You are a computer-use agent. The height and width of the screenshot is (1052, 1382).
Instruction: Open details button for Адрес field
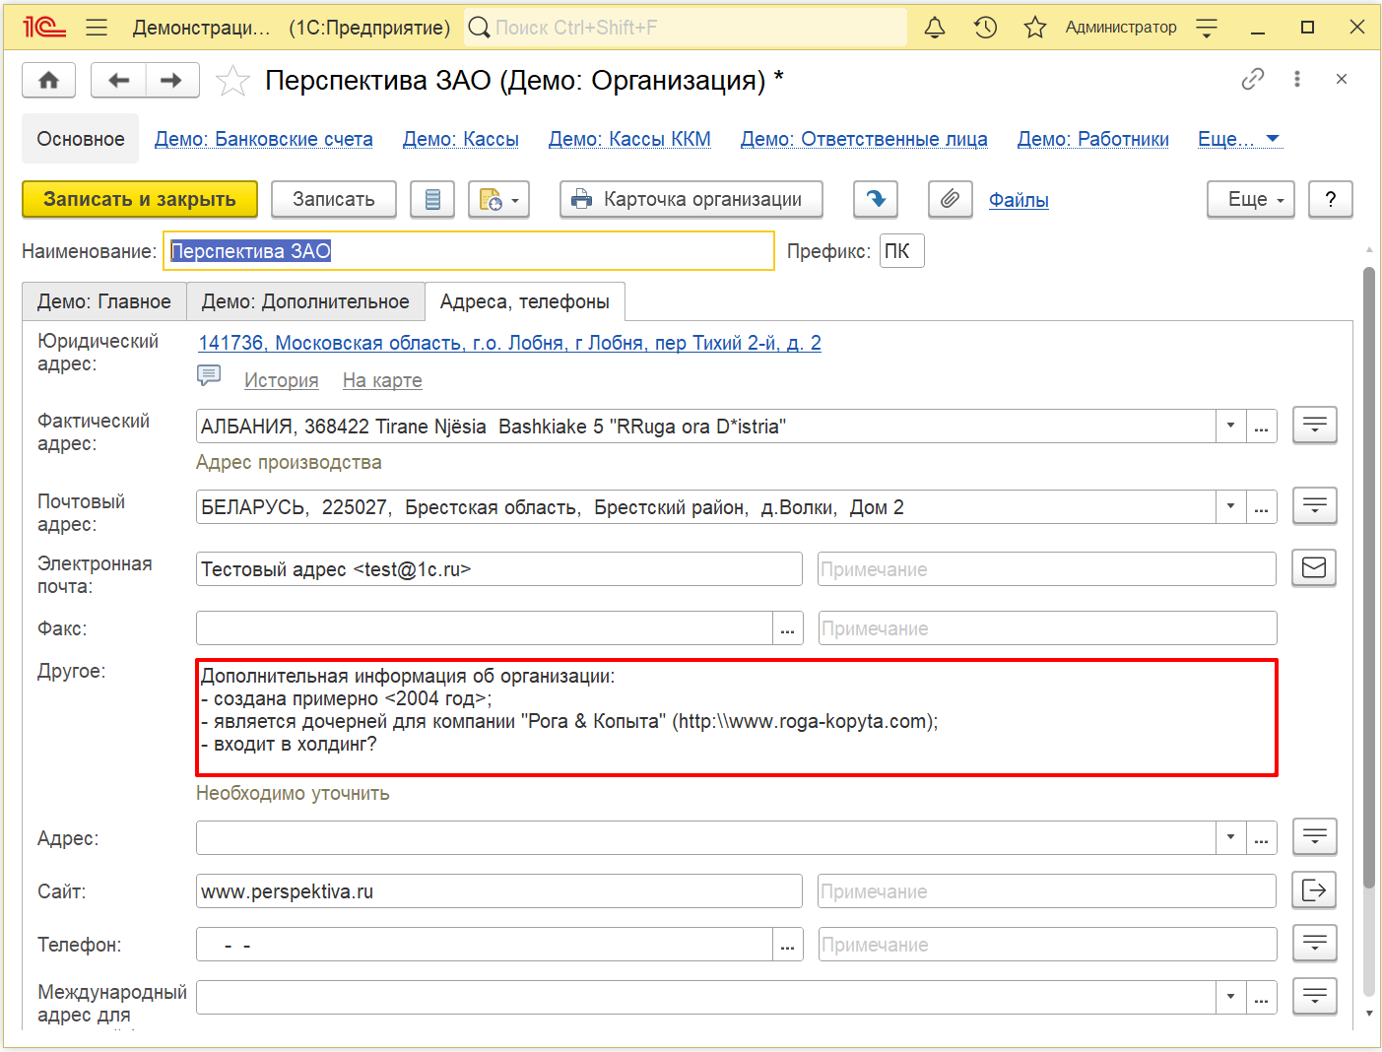coord(1314,837)
